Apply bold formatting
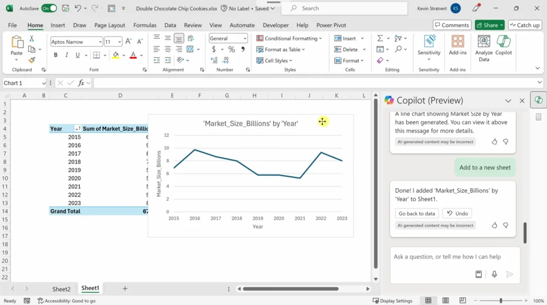 click(56, 55)
